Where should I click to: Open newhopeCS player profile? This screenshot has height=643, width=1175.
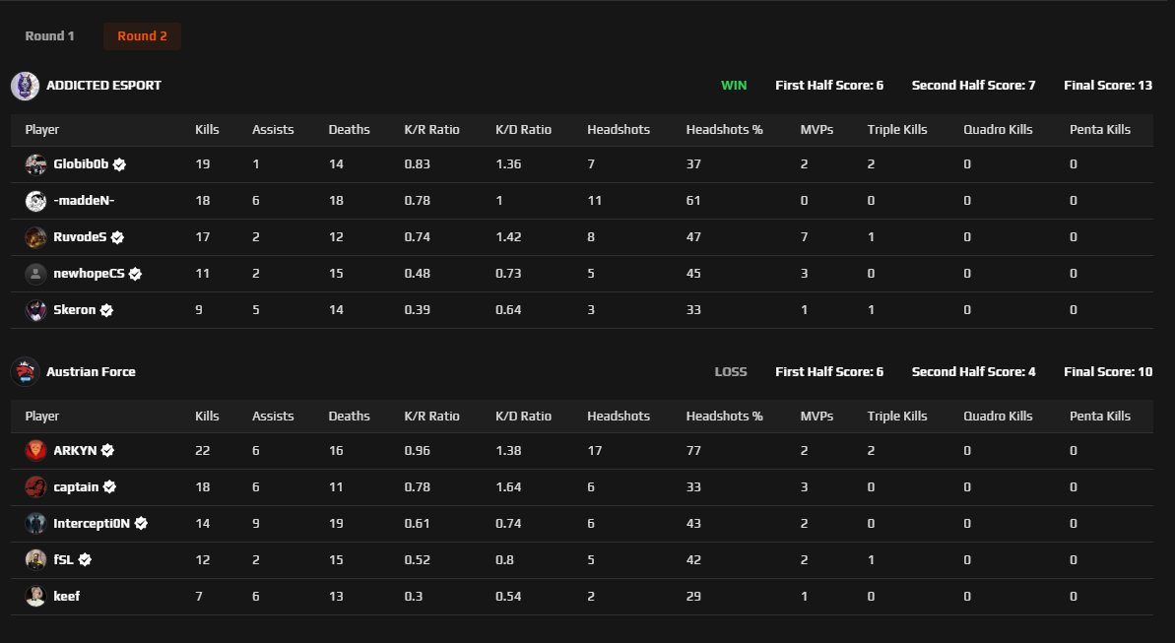click(x=90, y=274)
